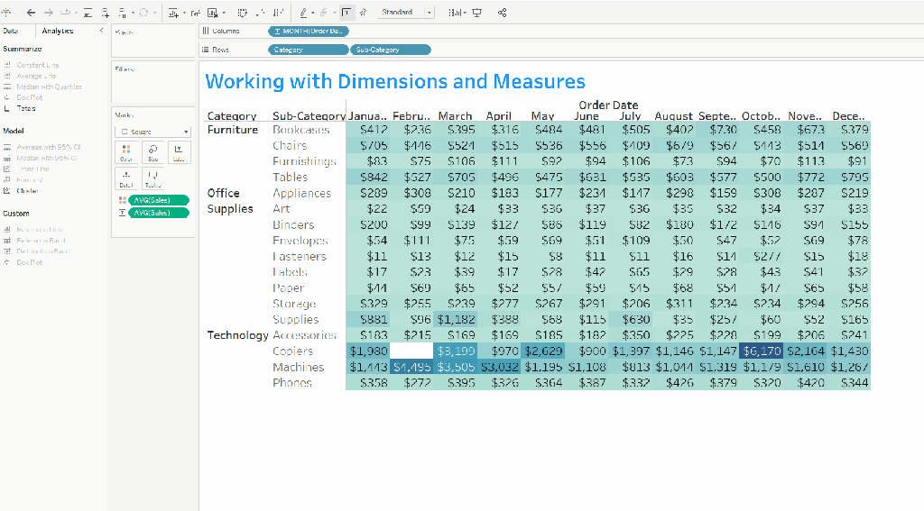Toggle Show Mark Labels in toolbar

click(347, 13)
